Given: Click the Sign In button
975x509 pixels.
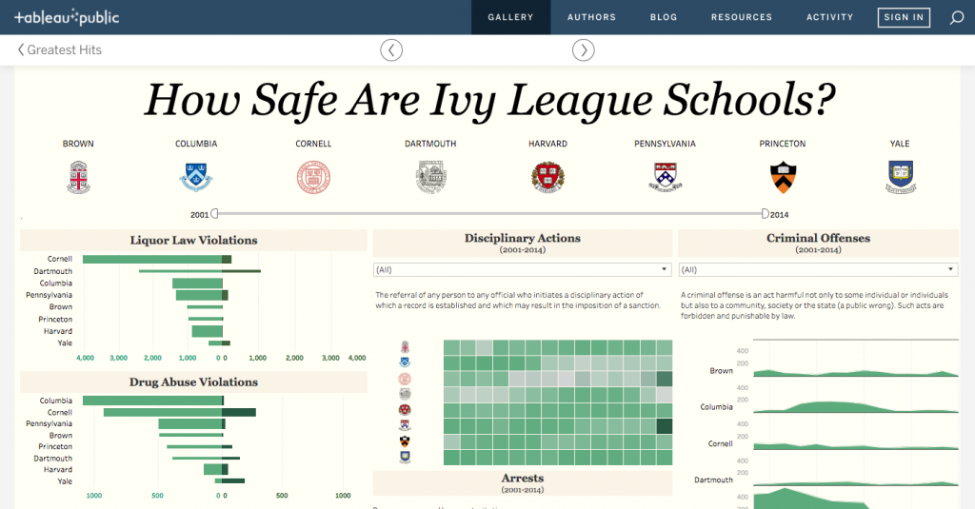Looking at the screenshot, I should 904,17.
